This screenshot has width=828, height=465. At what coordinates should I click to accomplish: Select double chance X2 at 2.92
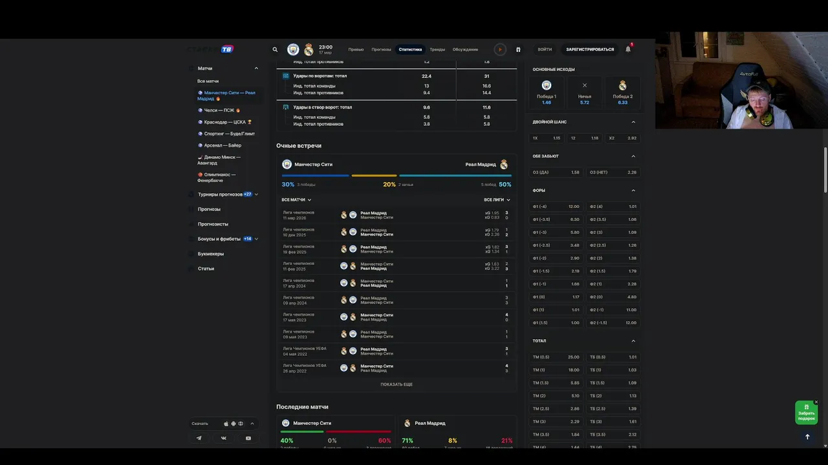click(x=623, y=138)
